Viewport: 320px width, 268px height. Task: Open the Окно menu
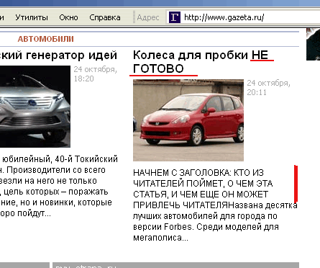coord(68,17)
